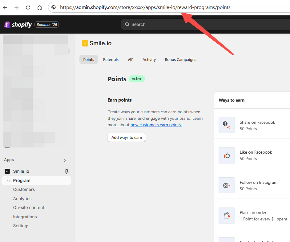Click the browser forward arrow
The width and height of the screenshot is (290, 242).
16,7
